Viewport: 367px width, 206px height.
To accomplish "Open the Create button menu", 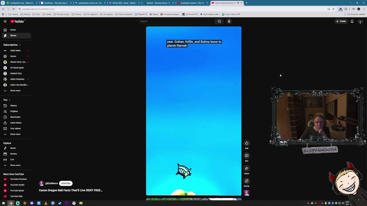I will coord(341,21).
